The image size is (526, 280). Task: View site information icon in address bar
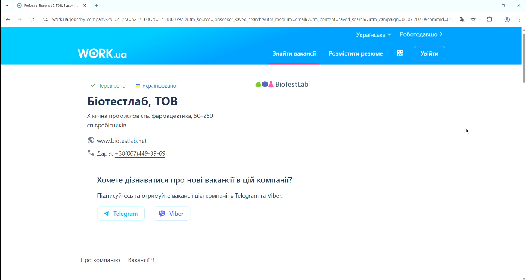[46, 20]
